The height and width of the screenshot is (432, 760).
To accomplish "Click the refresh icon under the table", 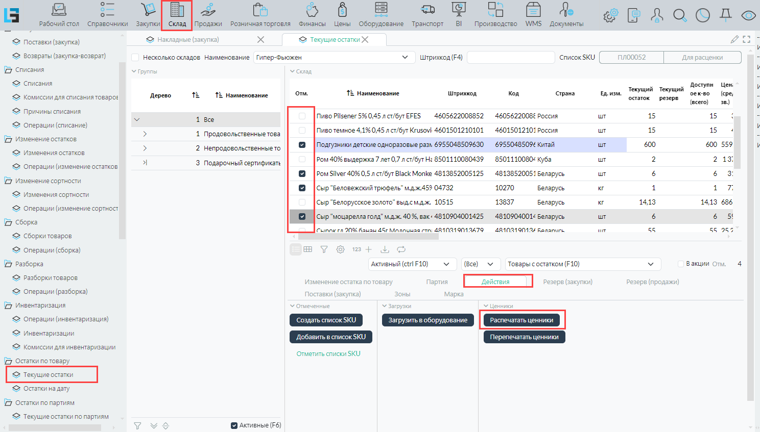I will point(401,249).
